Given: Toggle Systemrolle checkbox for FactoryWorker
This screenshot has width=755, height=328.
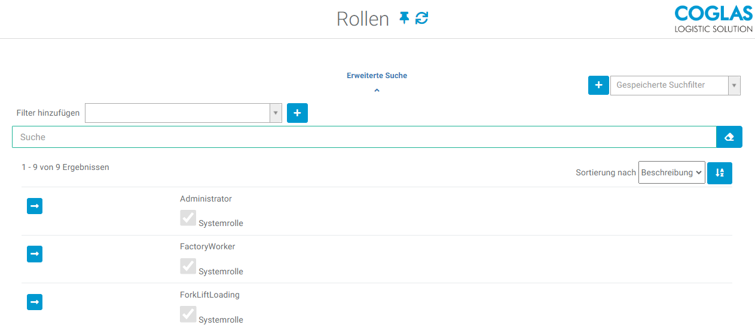Looking at the screenshot, I should 188,266.
